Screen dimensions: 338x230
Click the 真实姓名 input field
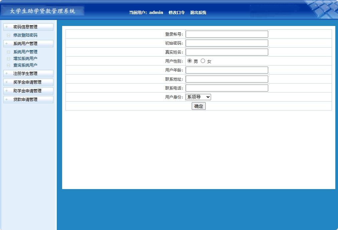[x=226, y=52]
